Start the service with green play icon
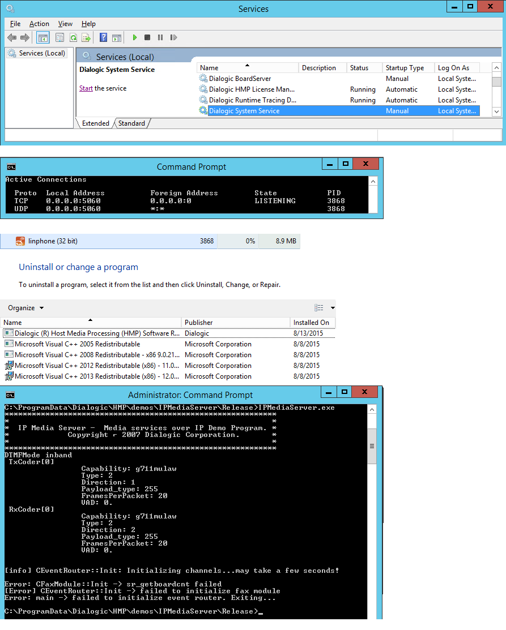This screenshot has height=630, width=506. point(135,37)
